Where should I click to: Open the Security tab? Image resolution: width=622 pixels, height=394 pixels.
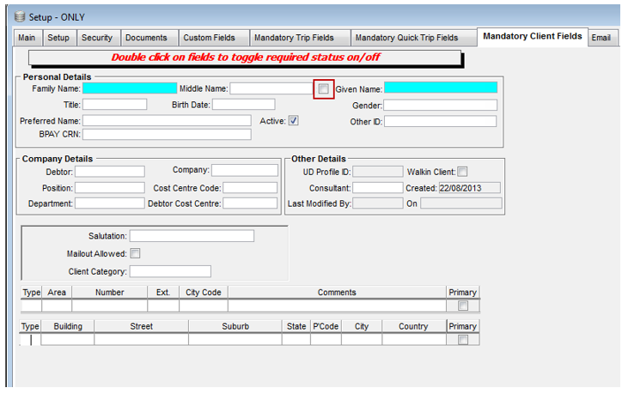[x=97, y=38]
